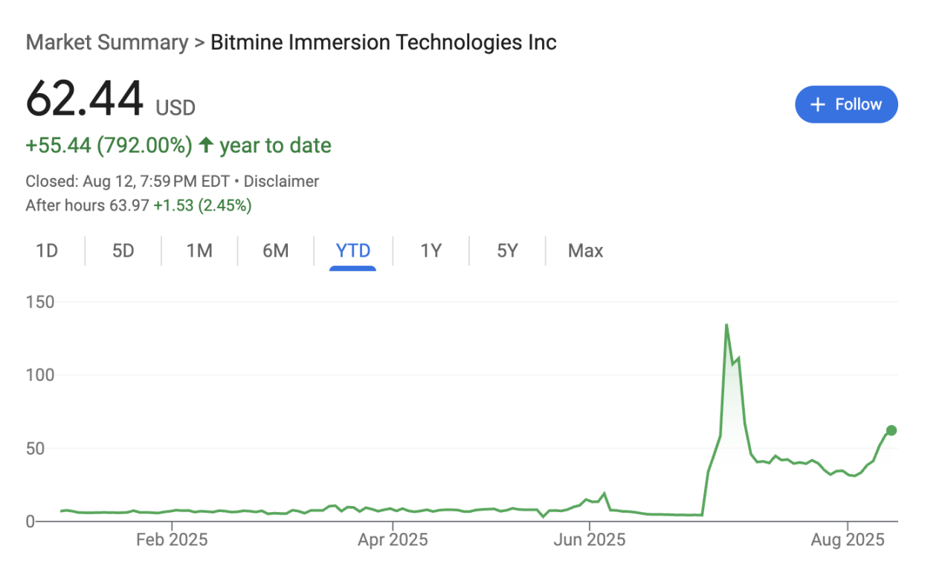Click the plus icon in Follow button
This screenshot has height=573, width=925.
(818, 105)
